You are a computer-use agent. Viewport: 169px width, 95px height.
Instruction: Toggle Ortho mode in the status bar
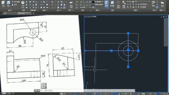point(75,94)
